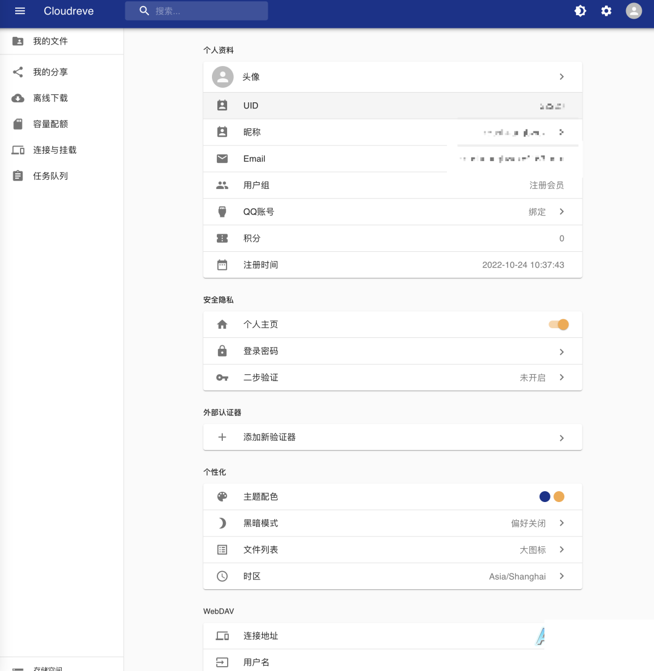The width and height of the screenshot is (654, 671).
Task: Toggle dark mode via brightness icon
Action: (580, 11)
